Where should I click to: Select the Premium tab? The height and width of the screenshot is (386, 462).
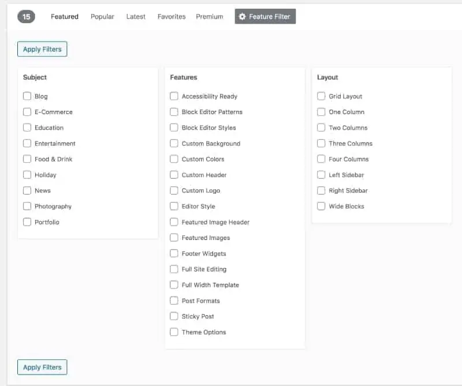coord(209,17)
